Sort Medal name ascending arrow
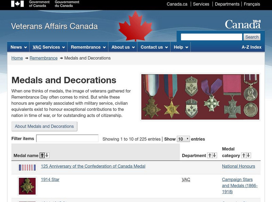 pyautogui.click(x=42, y=155)
